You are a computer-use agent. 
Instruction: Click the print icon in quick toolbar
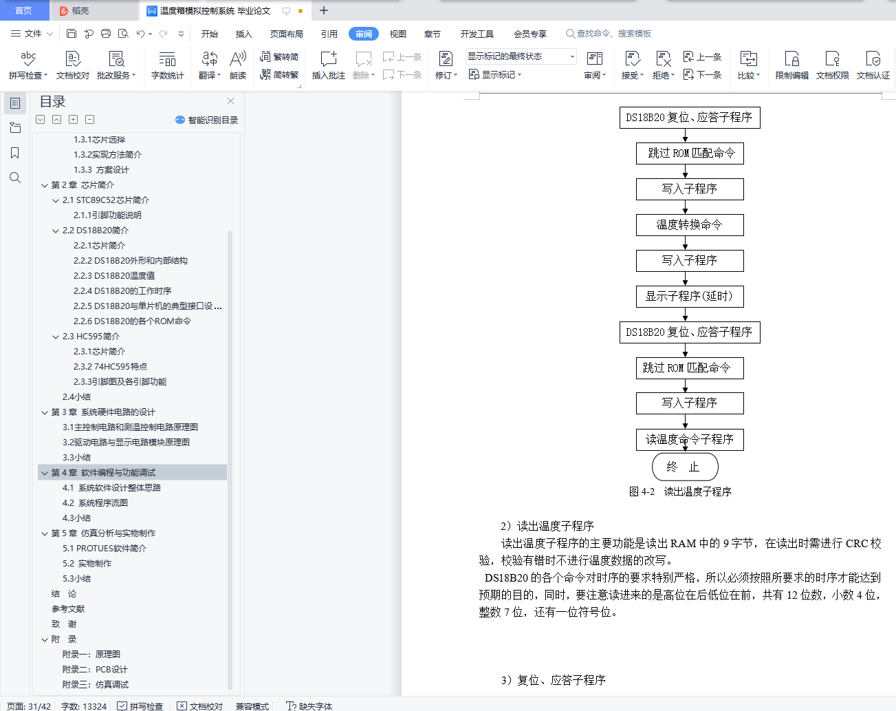coord(106,33)
